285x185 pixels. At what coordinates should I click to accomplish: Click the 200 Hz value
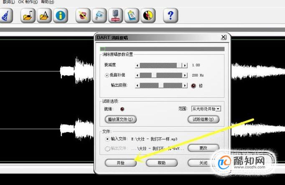pos(198,75)
